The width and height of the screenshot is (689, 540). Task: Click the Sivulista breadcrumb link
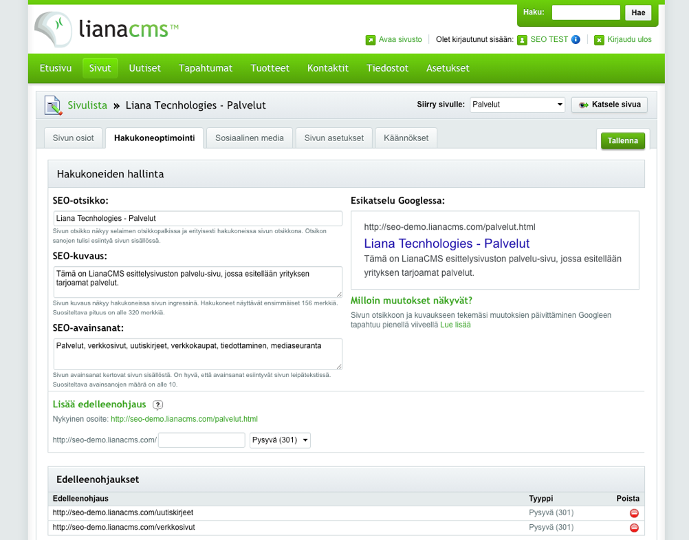87,105
